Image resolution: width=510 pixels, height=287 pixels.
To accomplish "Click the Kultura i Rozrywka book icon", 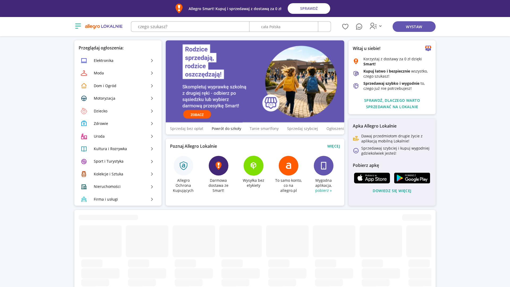I will coord(84,149).
